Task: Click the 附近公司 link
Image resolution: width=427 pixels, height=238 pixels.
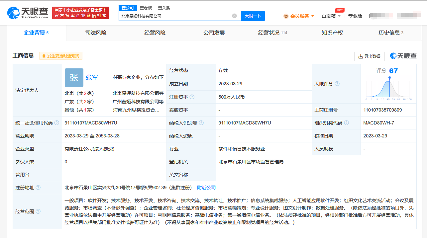Action: [x=206, y=188]
